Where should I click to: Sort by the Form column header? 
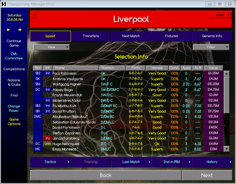click(135, 68)
